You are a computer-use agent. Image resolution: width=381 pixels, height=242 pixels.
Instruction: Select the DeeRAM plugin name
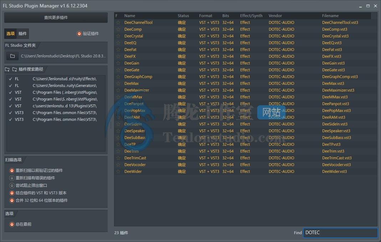click(132, 117)
